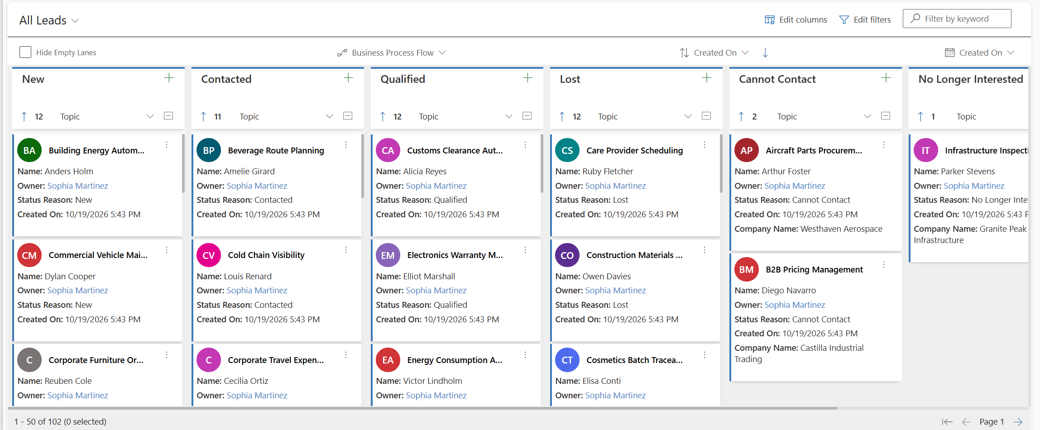
Task: Click Edit filters
Action: click(865, 20)
